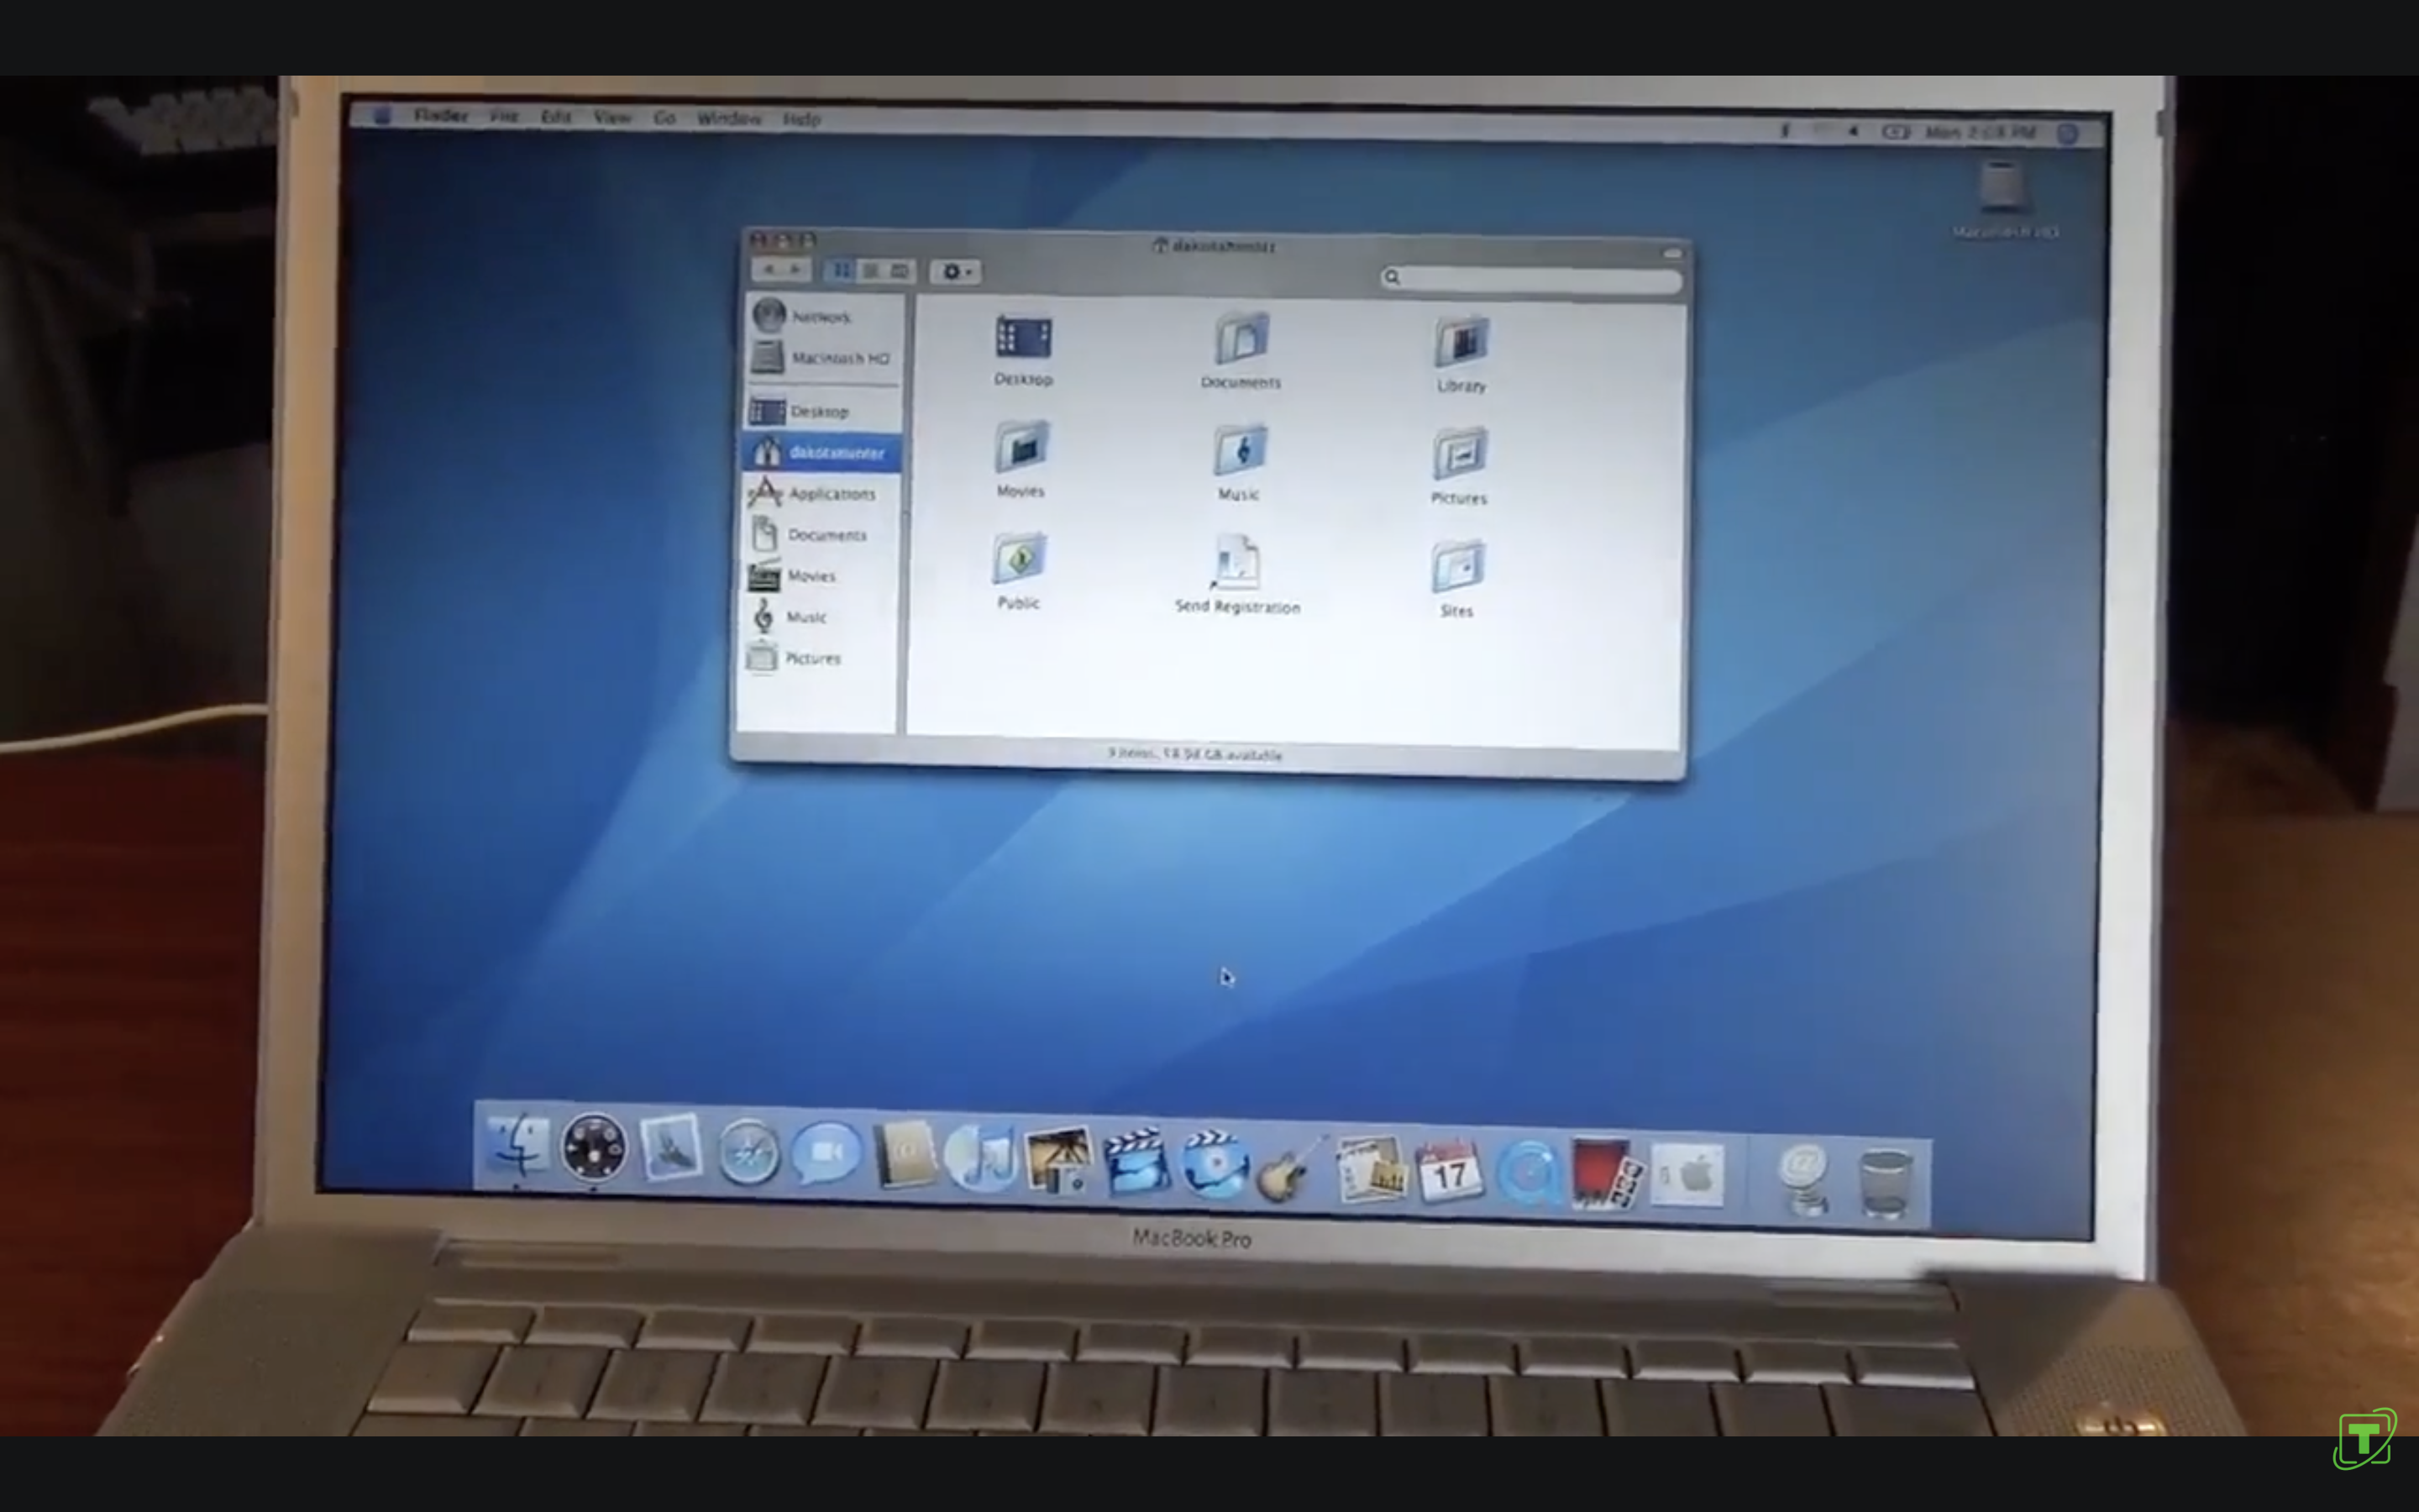This screenshot has width=2419, height=1512.
Task: Toggle toolbar with the window's pill button
Action: 1671,253
